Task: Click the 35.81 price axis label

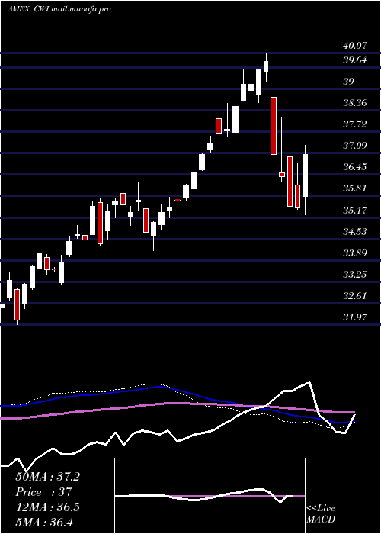Action: (x=354, y=188)
